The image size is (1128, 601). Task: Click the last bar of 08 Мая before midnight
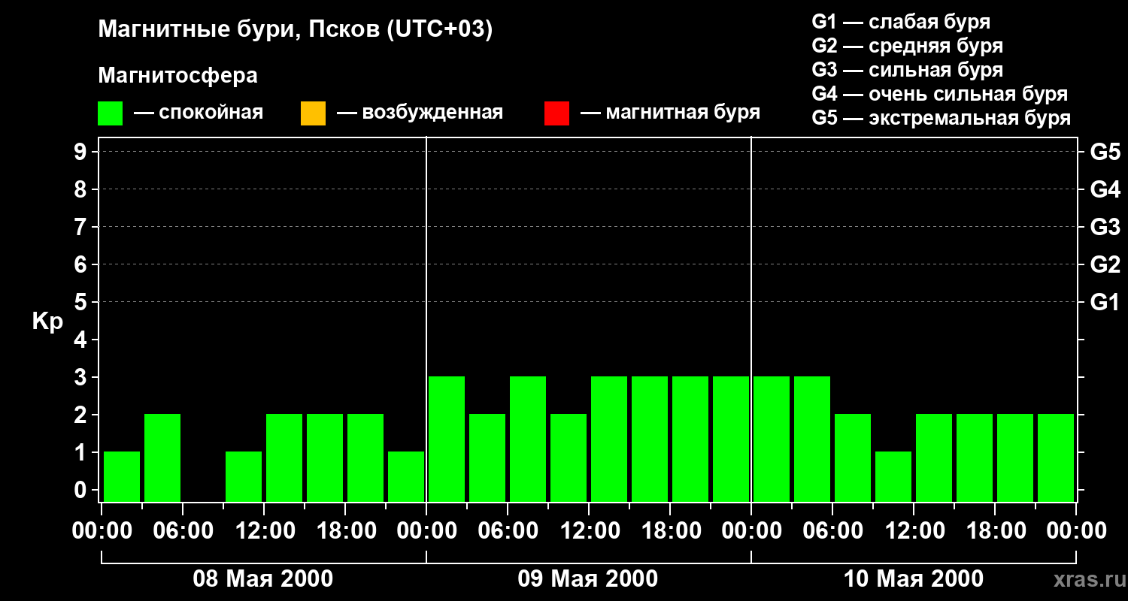[406, 476]
